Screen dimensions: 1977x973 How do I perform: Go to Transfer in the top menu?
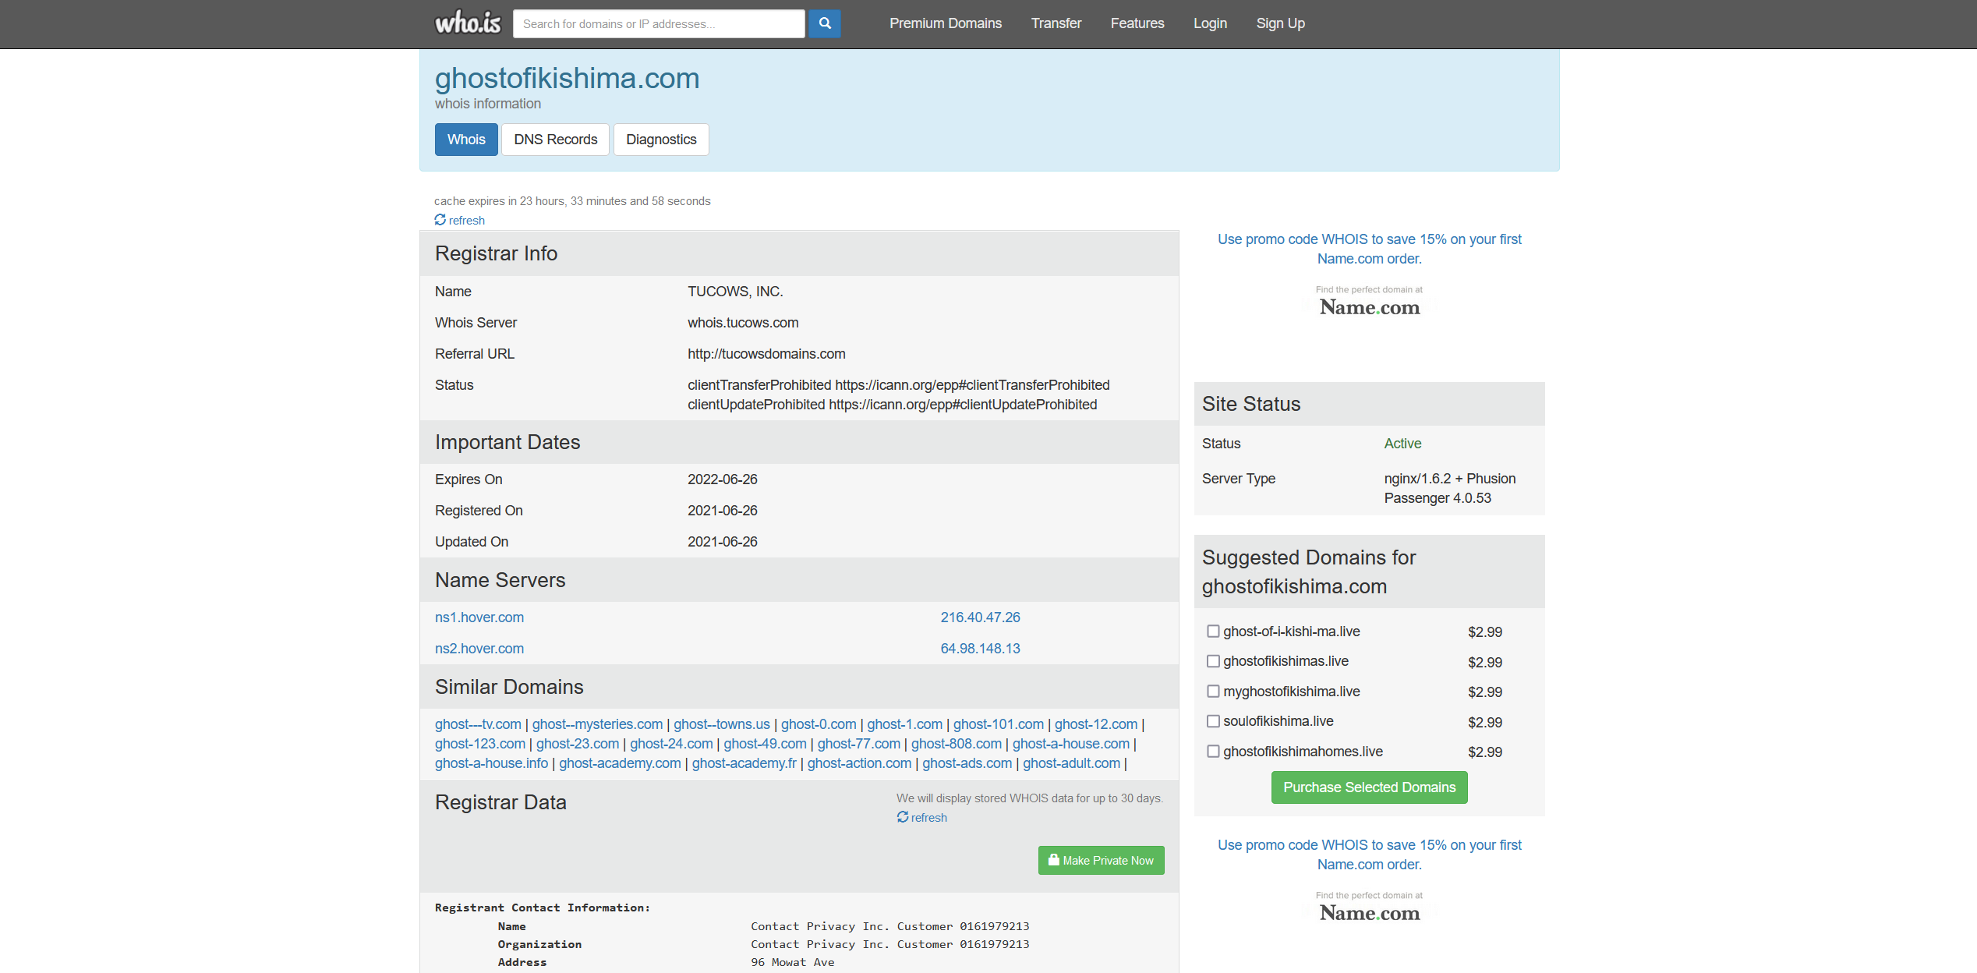pos(1056,23)
